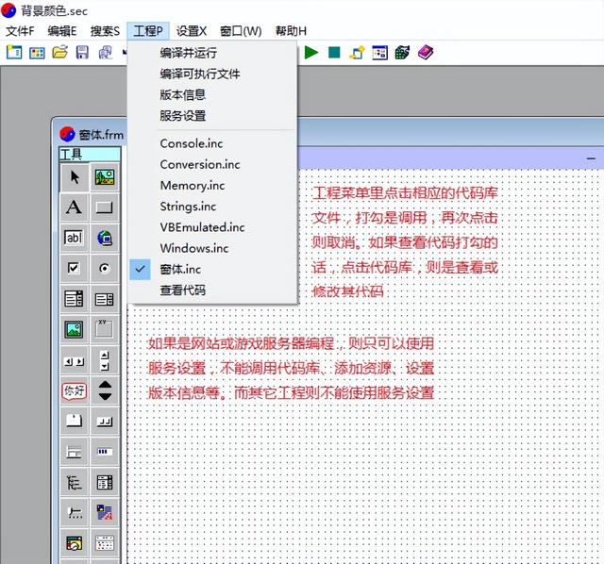The width and height of the screenshot is (604, 564).
Task: Enable the VBEmulated.inc library
Action: point(212,227)
